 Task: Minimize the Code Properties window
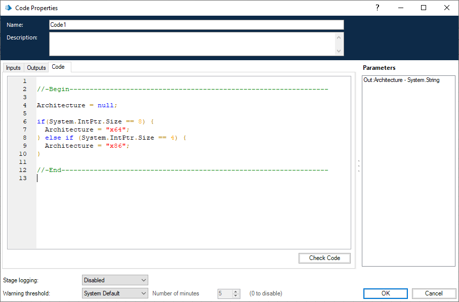click(400, 8)
